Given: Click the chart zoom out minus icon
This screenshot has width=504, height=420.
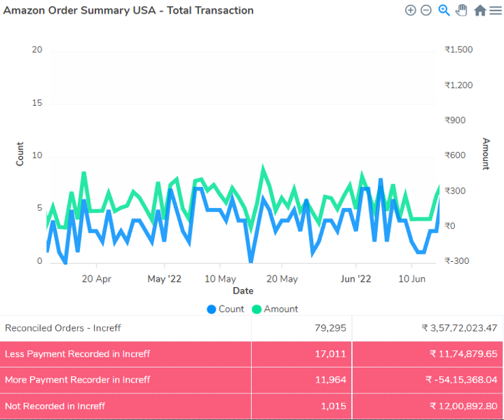Looking at the screenshot, I should (426, 10).
